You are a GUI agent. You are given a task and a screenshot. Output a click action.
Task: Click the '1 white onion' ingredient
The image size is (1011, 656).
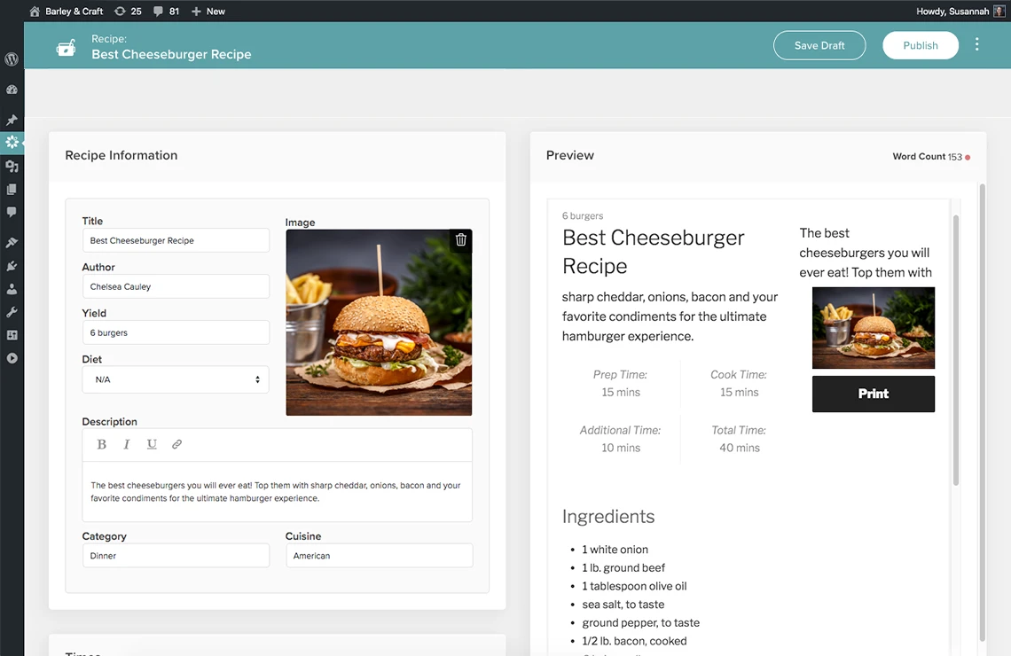pos(615,550)
